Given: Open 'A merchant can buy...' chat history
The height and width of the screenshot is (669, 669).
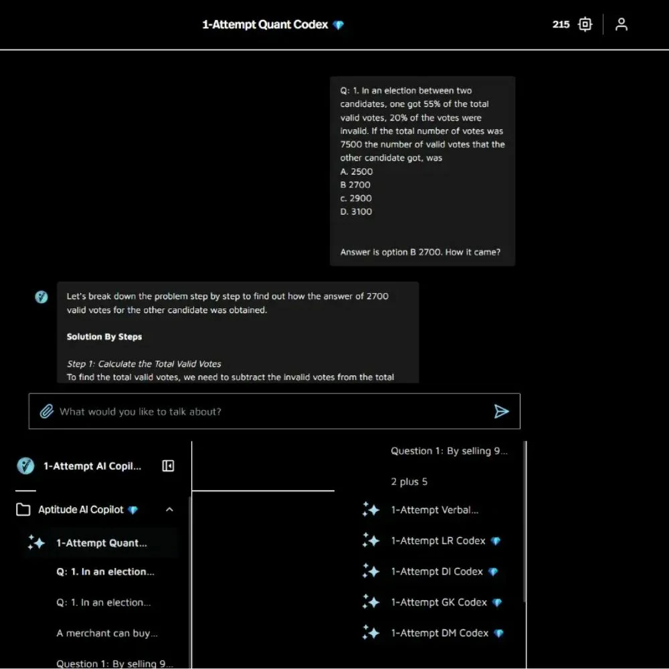Looking at the screenshot, I should [107, 633].
